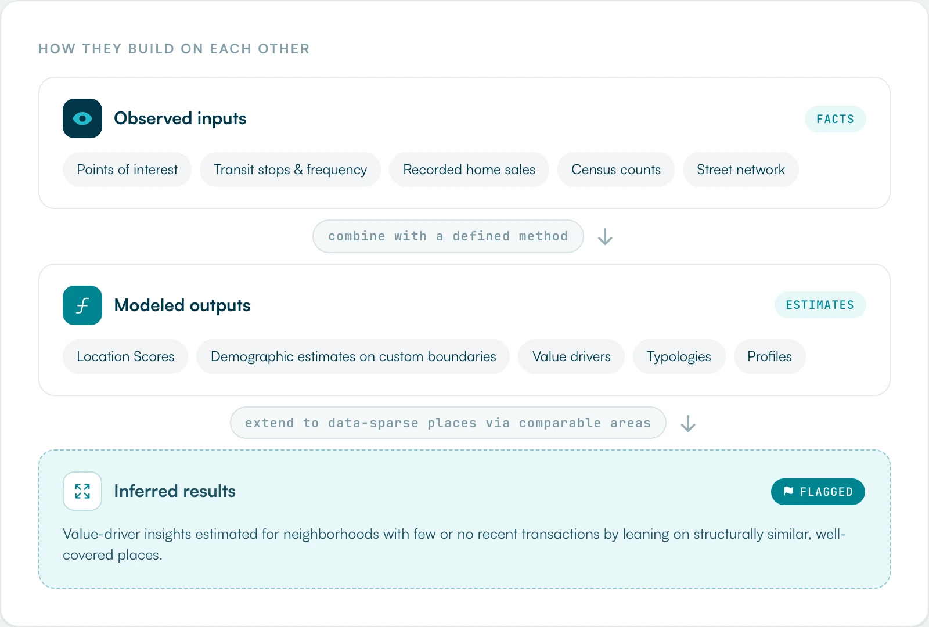Image resolution: width=929 pixels, height=627 pixels.
Task: Select Demographic estimates on custom boundaries chip
Action: coord(353,356)
